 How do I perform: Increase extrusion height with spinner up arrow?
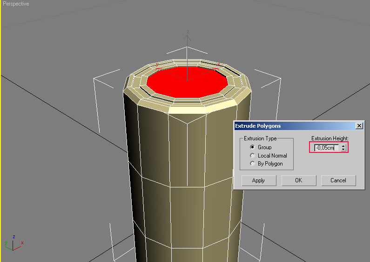click(343, 146)
